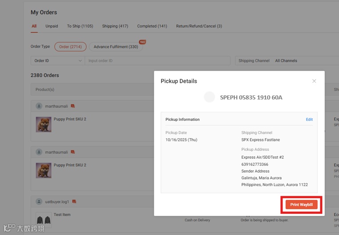Open chat icon beside uatbuyer.log1
Screen dimensions: 339x235
pyautogui.click(x=74, y=202)
